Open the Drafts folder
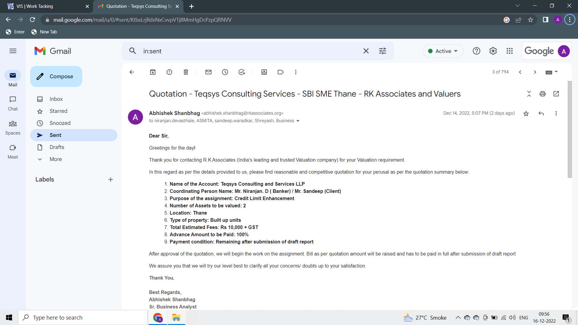The width and height of the screenshot is (578, 325). point(74,147)
